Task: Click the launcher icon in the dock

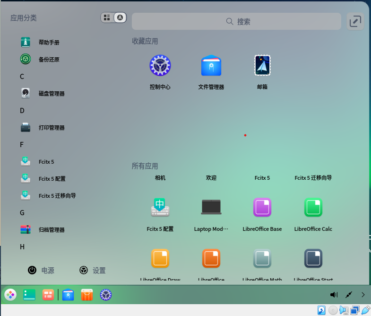Action: (10, 295)
